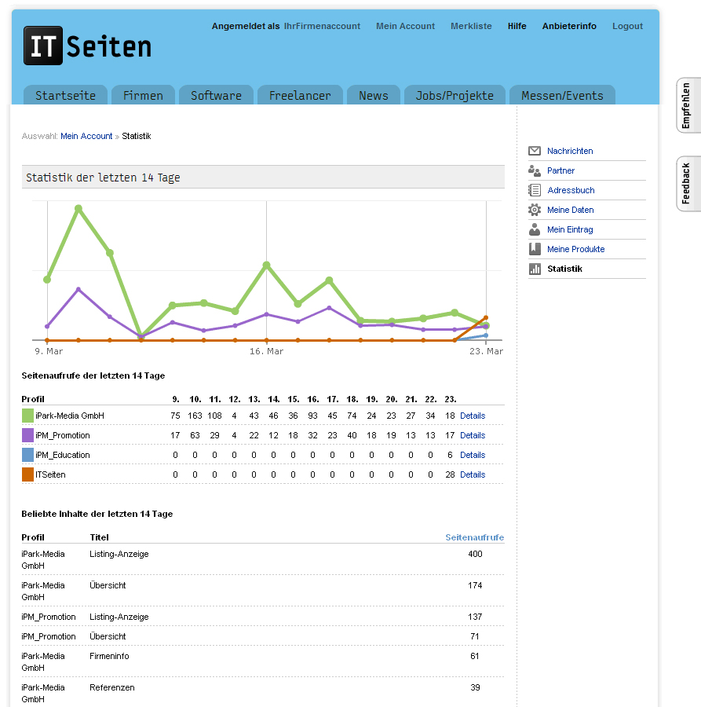Click the 'Seitenaufrufe der letzten 14 Tage' heading
This screenshot has height=707, width=701.
93,375
